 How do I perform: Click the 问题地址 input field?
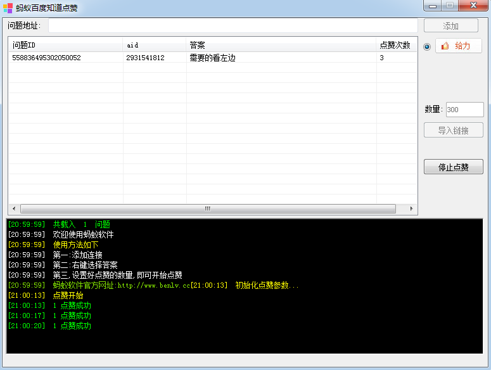233,26
